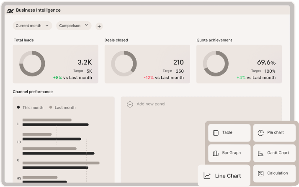Screen dimensions: 299x187
Task: Choose the Bar Graph panel option
Action: 229,153
